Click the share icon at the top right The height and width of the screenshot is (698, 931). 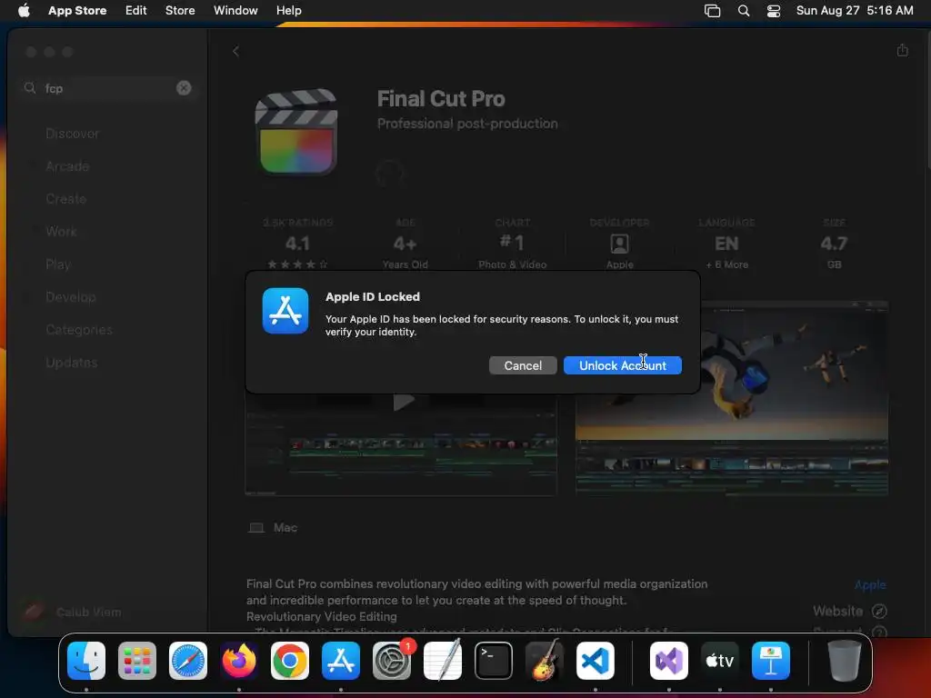[903, 51]
